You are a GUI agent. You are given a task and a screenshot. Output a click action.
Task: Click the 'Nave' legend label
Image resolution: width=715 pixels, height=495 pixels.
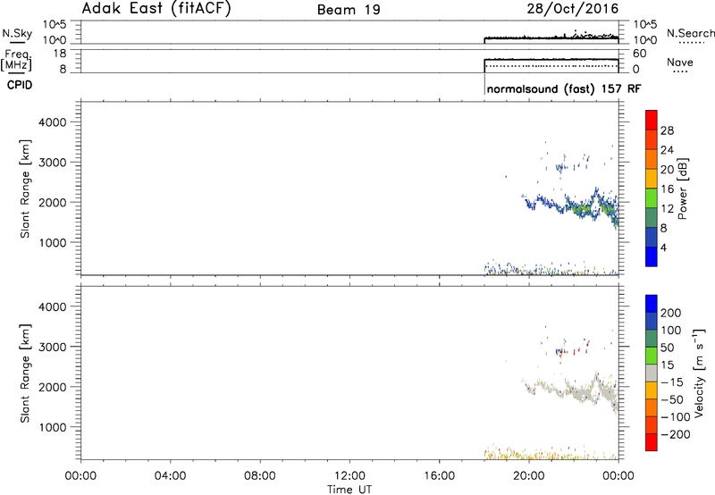point(680,62)
